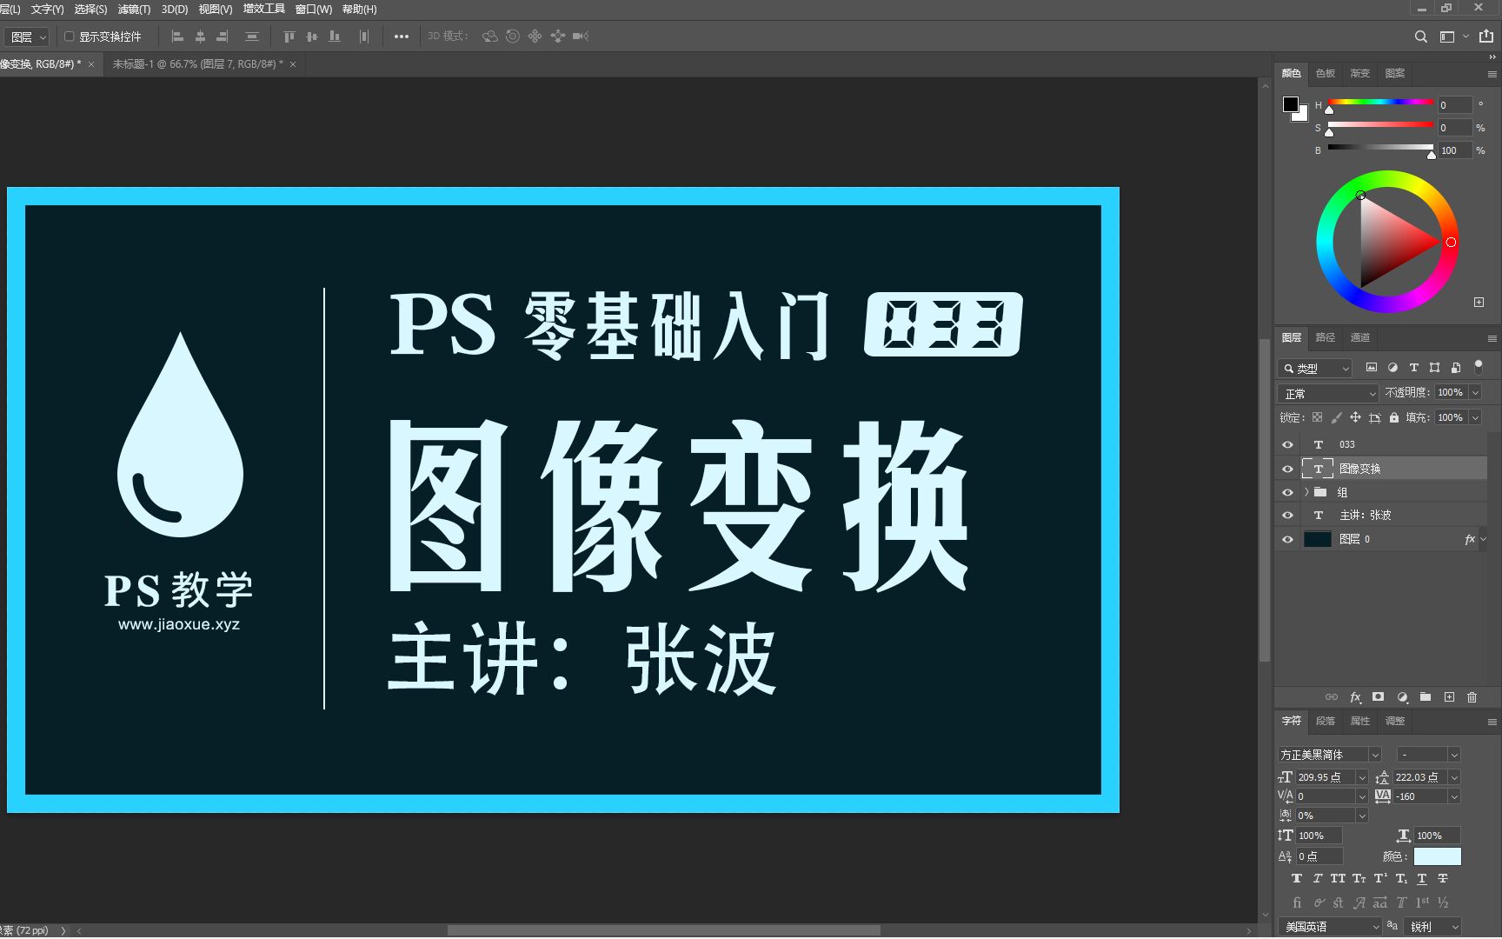Click the align bottom edges icon
Image resolution: width=1502 pixels, height=939 pixels.
335,37
